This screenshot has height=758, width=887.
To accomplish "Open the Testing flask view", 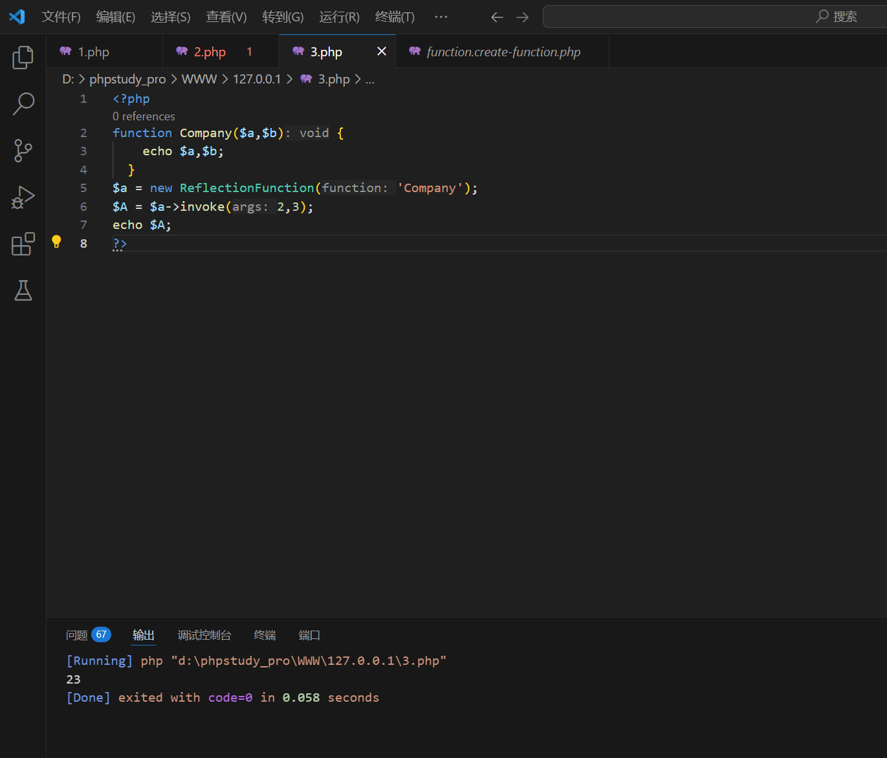I will 23,290.
